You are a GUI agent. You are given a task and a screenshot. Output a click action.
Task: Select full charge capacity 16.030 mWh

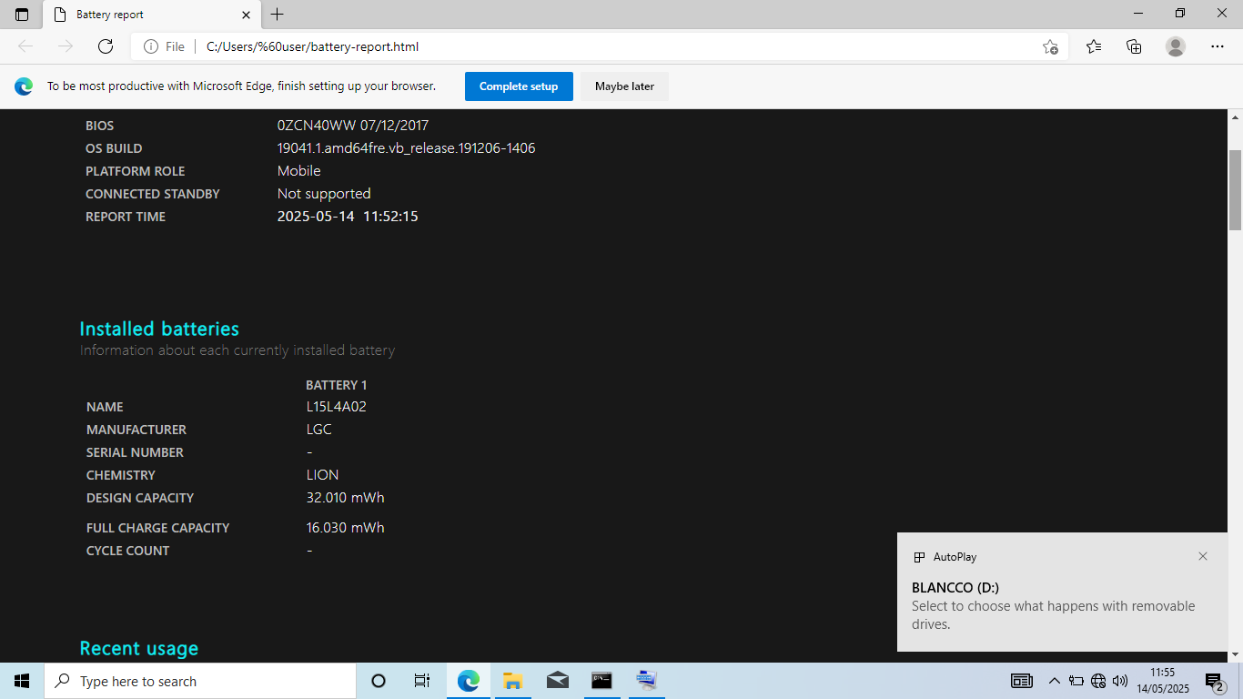pyautogui.click(x=345, y=528)
